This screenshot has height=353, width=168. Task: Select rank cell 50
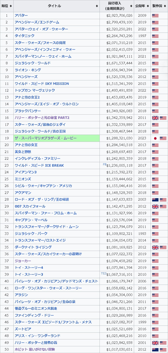[7, 349]
